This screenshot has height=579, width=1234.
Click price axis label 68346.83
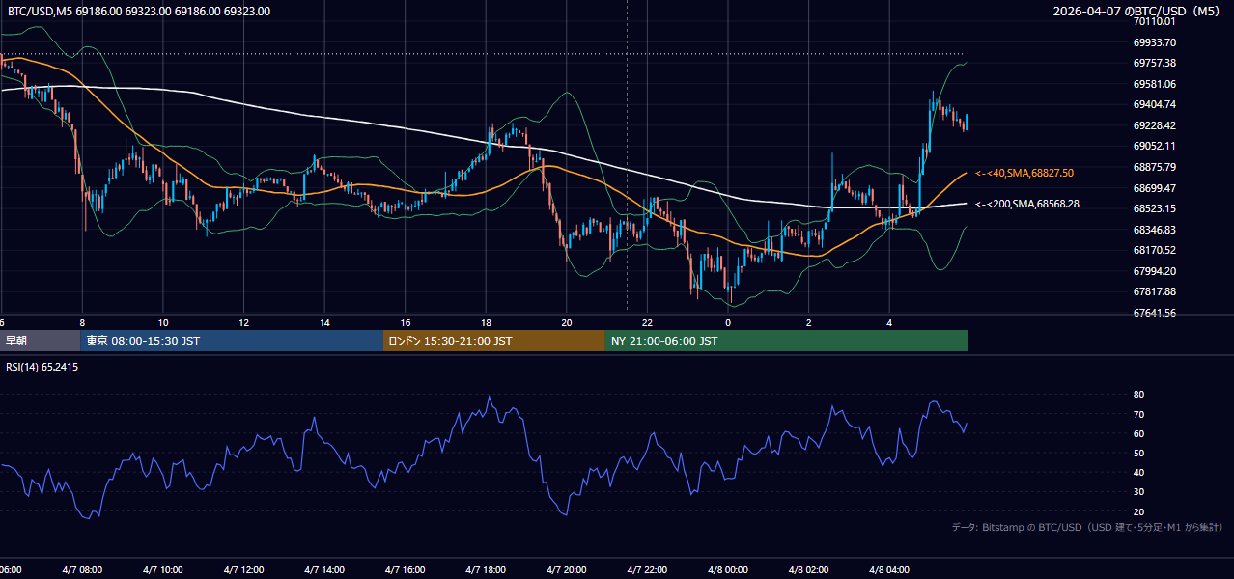pyautogui.click(x=1155, y=230)
